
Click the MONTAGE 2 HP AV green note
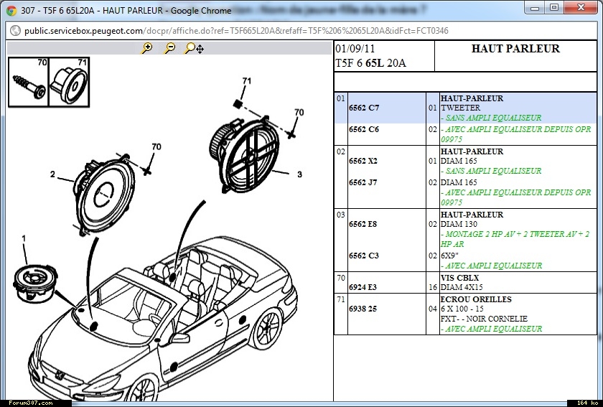pyautogui.click(x=515, y=239)
